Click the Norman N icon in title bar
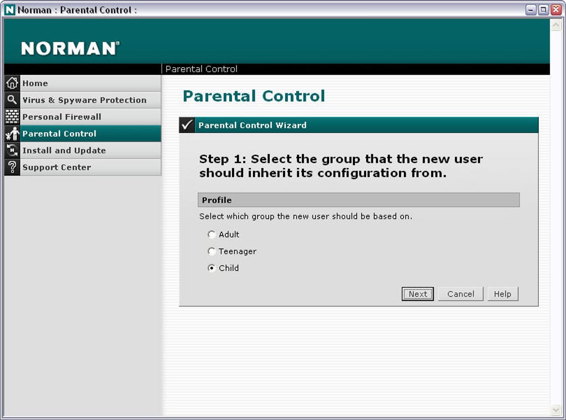Screen dimensions: 566x420 point(9,10)
